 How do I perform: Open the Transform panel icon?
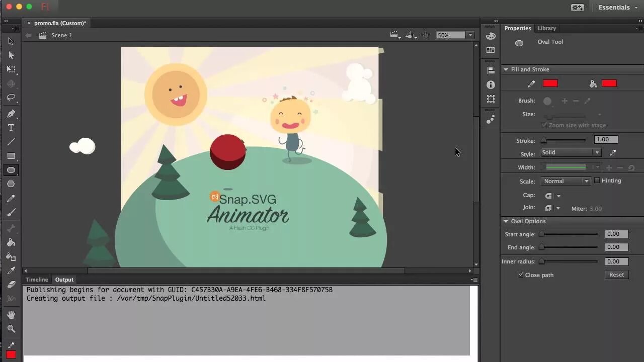click(x=491, y=99)
